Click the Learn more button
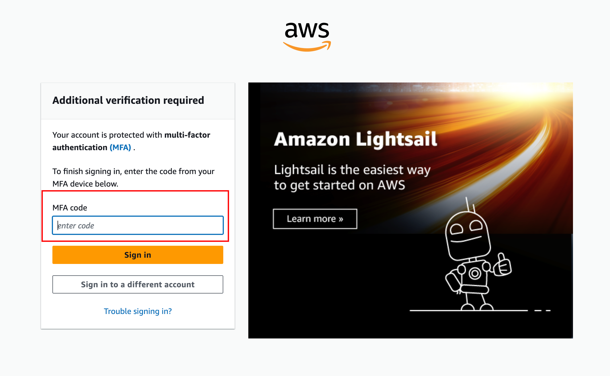This screenshot has width=610, height=376. [x=315, y=219]
